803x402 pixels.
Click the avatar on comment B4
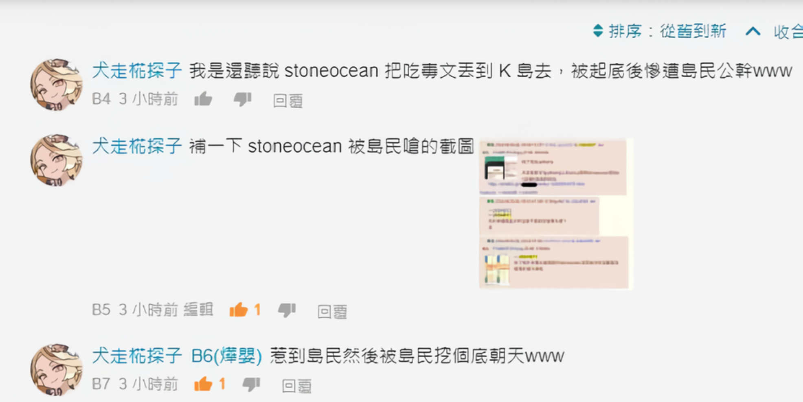[56, 85]
